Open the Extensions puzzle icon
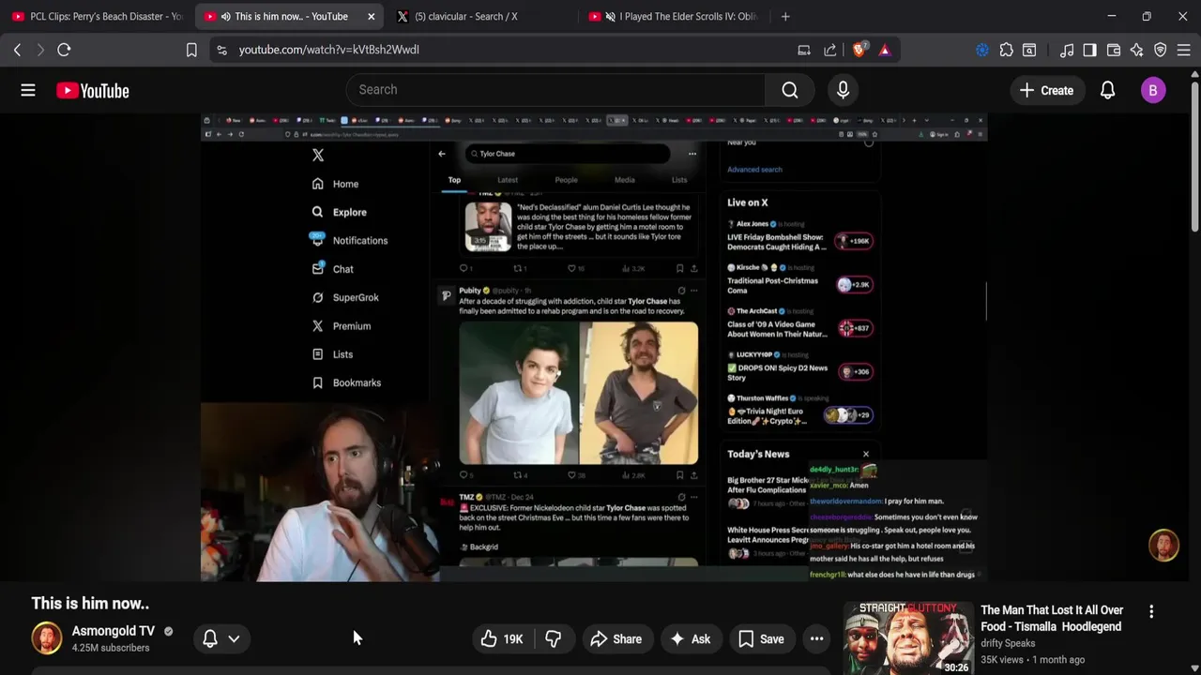Viewport: 1201px width, 675px height. (x=1006, y=50)
